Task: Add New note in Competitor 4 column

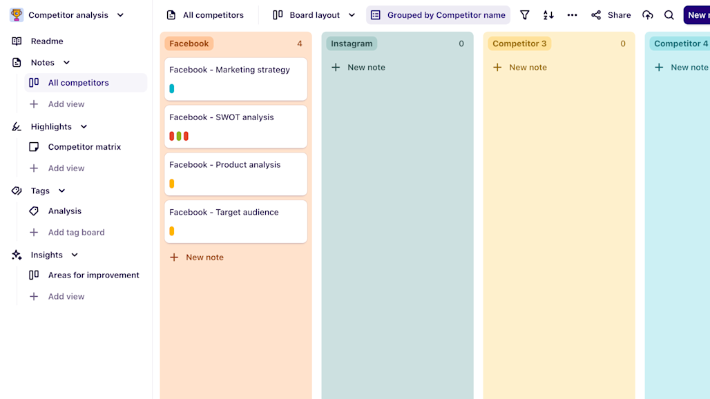Action: coord(682,68)
